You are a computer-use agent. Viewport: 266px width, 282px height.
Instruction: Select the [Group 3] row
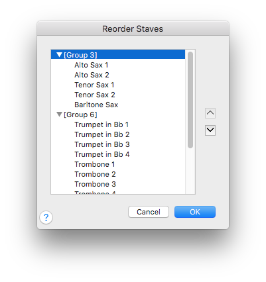coord(118,54)
